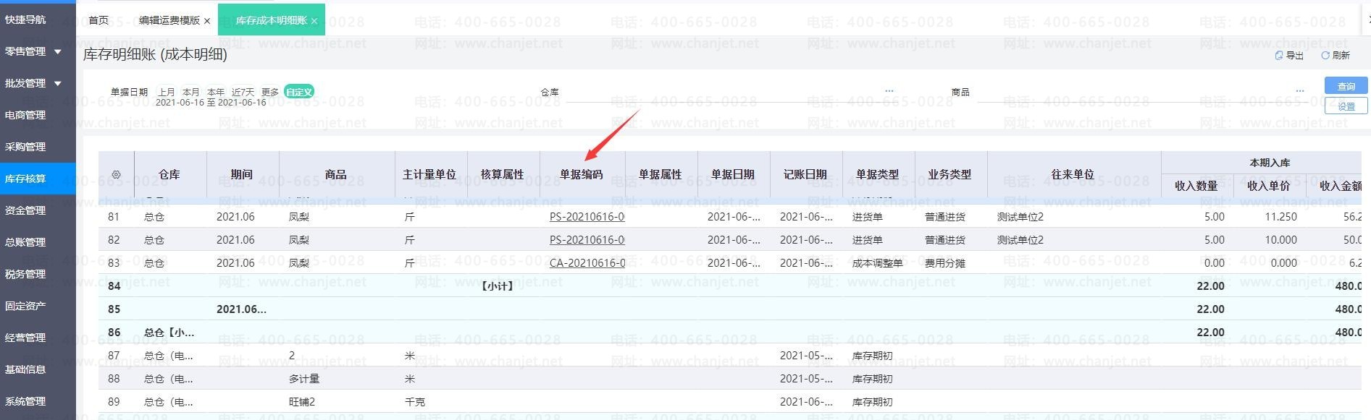The width and height of the screenshot is (1371, 420).
Task: Click the 收入数量 column header
Action: coord(1196,186)
